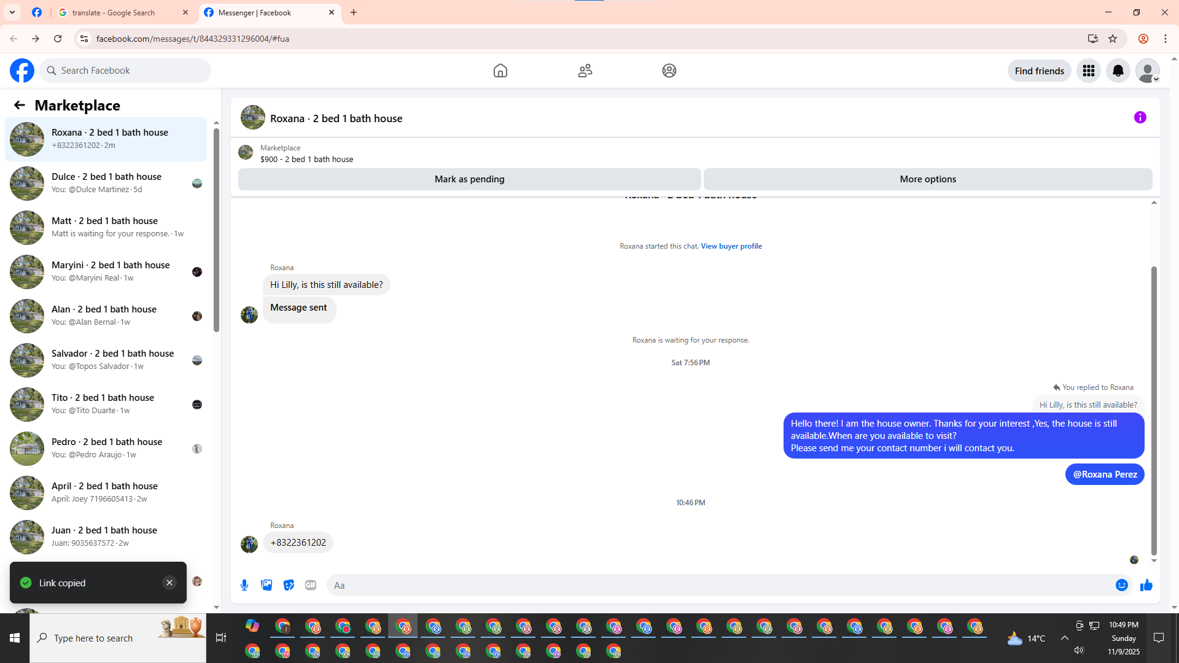Click the chat messages scrollbar

click(1154, 411)
